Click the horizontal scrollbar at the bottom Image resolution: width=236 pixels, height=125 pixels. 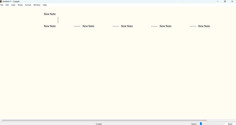[104, 120]
